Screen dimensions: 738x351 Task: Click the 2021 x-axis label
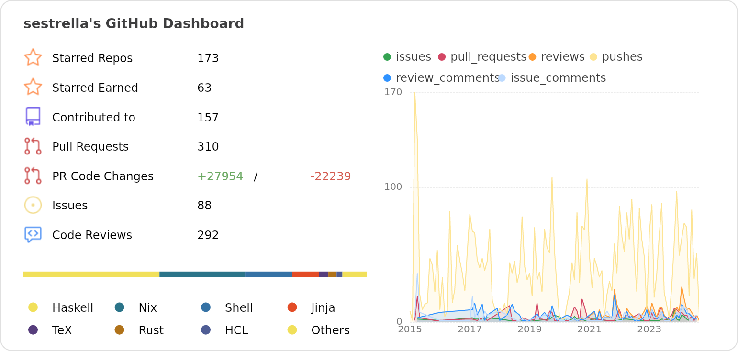coord(590,329)
